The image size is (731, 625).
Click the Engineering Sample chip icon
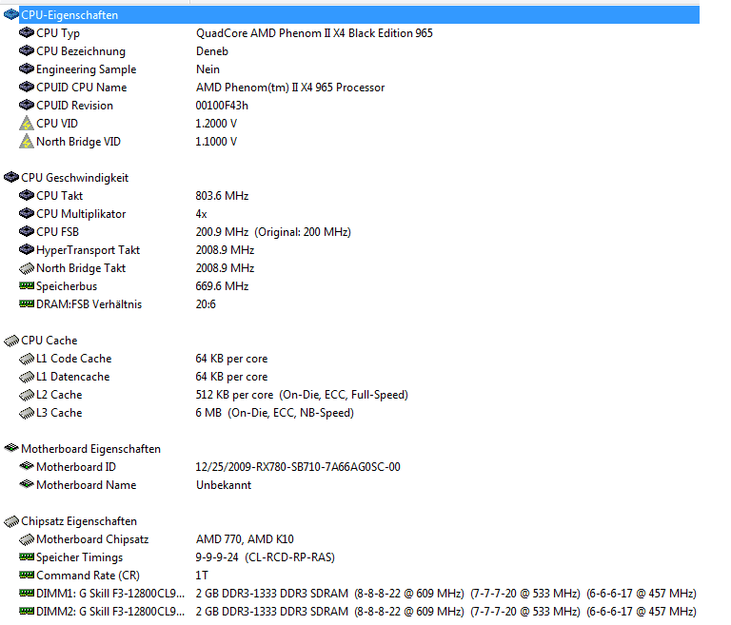click(x=27, y=69)
